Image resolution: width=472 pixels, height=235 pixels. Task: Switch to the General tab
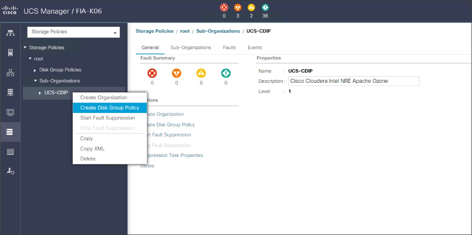[150, 47]
